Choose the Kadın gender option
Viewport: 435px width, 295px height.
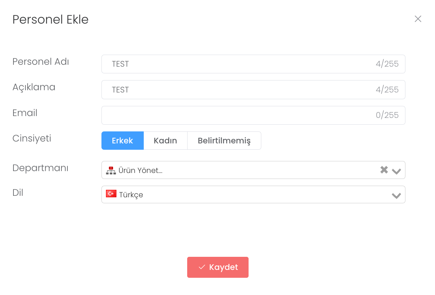tap(165, 141)
